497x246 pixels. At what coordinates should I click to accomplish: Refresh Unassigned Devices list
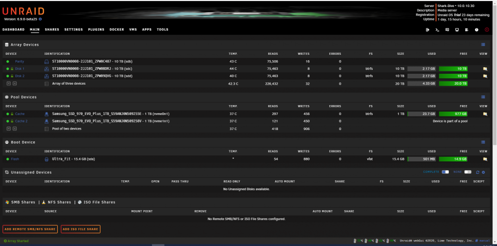click(x=478, y=172)
